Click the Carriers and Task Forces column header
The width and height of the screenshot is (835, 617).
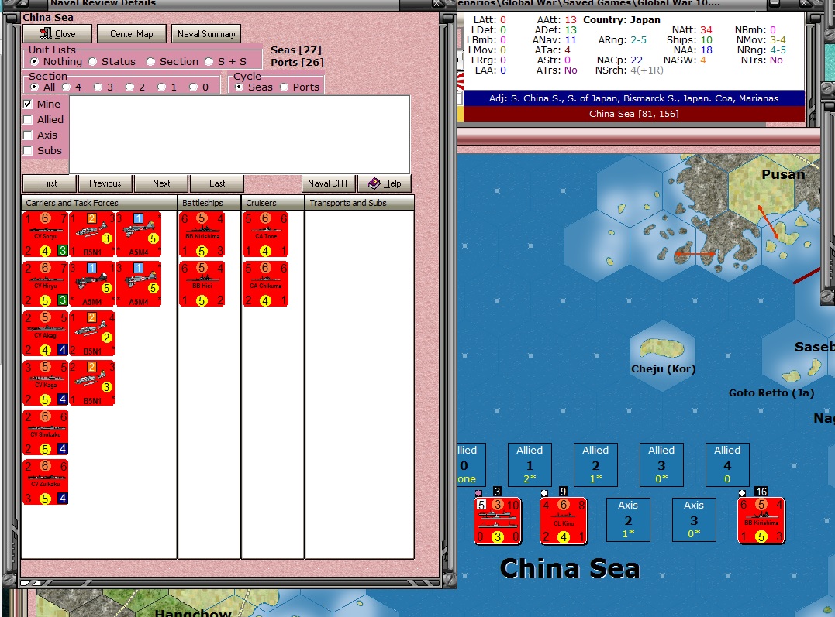click(x=99, y=203)
